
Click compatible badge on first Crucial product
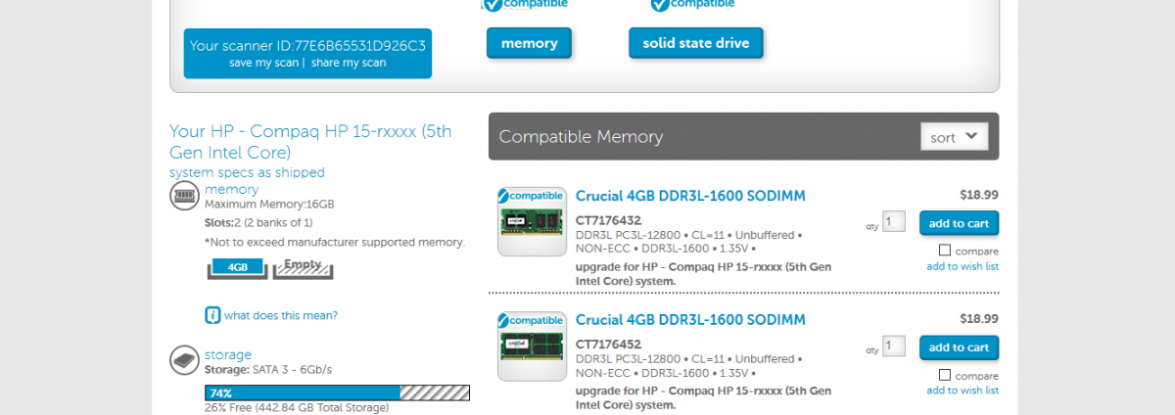[531, 196]
